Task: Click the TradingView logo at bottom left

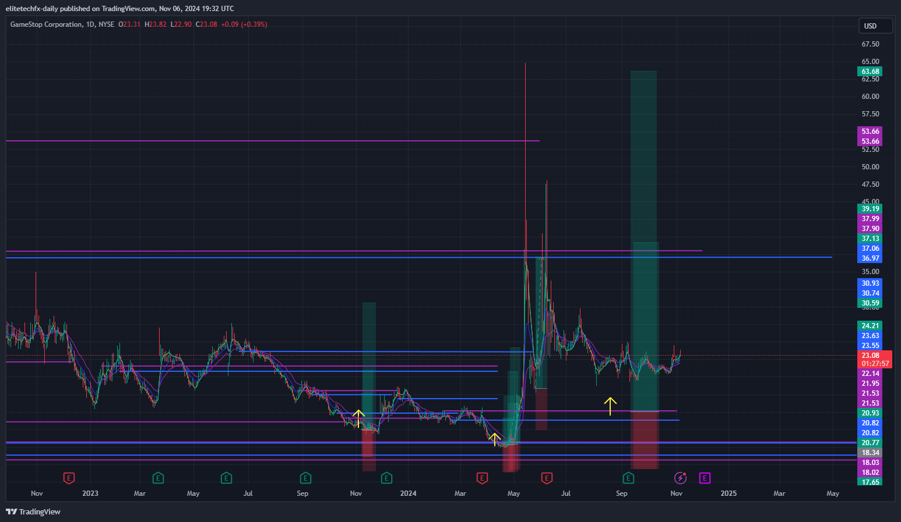Action: pos(33,512)
